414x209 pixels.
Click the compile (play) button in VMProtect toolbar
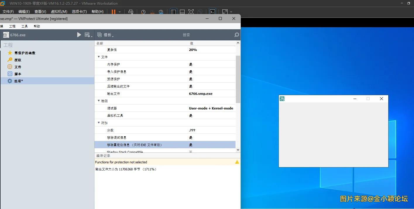click(79, 35)
